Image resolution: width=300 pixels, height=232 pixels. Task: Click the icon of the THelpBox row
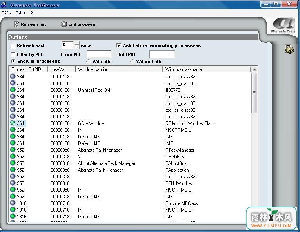pos(13,156)
